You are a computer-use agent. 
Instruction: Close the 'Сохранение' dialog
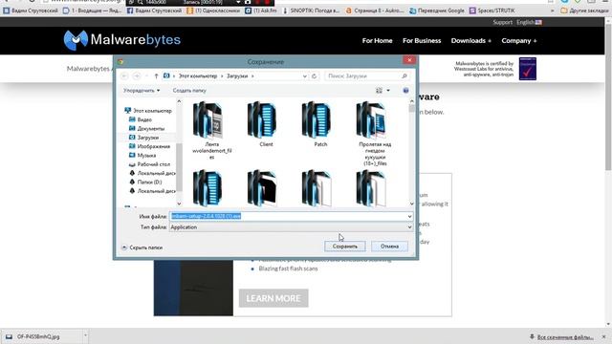click(x=409, y=60)
